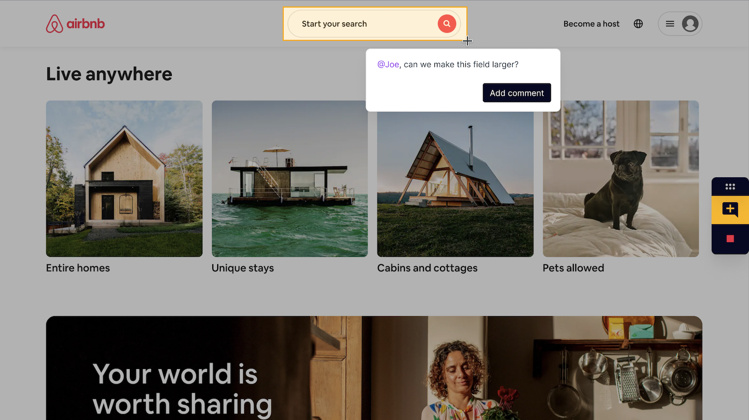Viewport: 749px width, 420px height.
Task: Click the Entire homes text label
Action: click(x=78, y=268)
